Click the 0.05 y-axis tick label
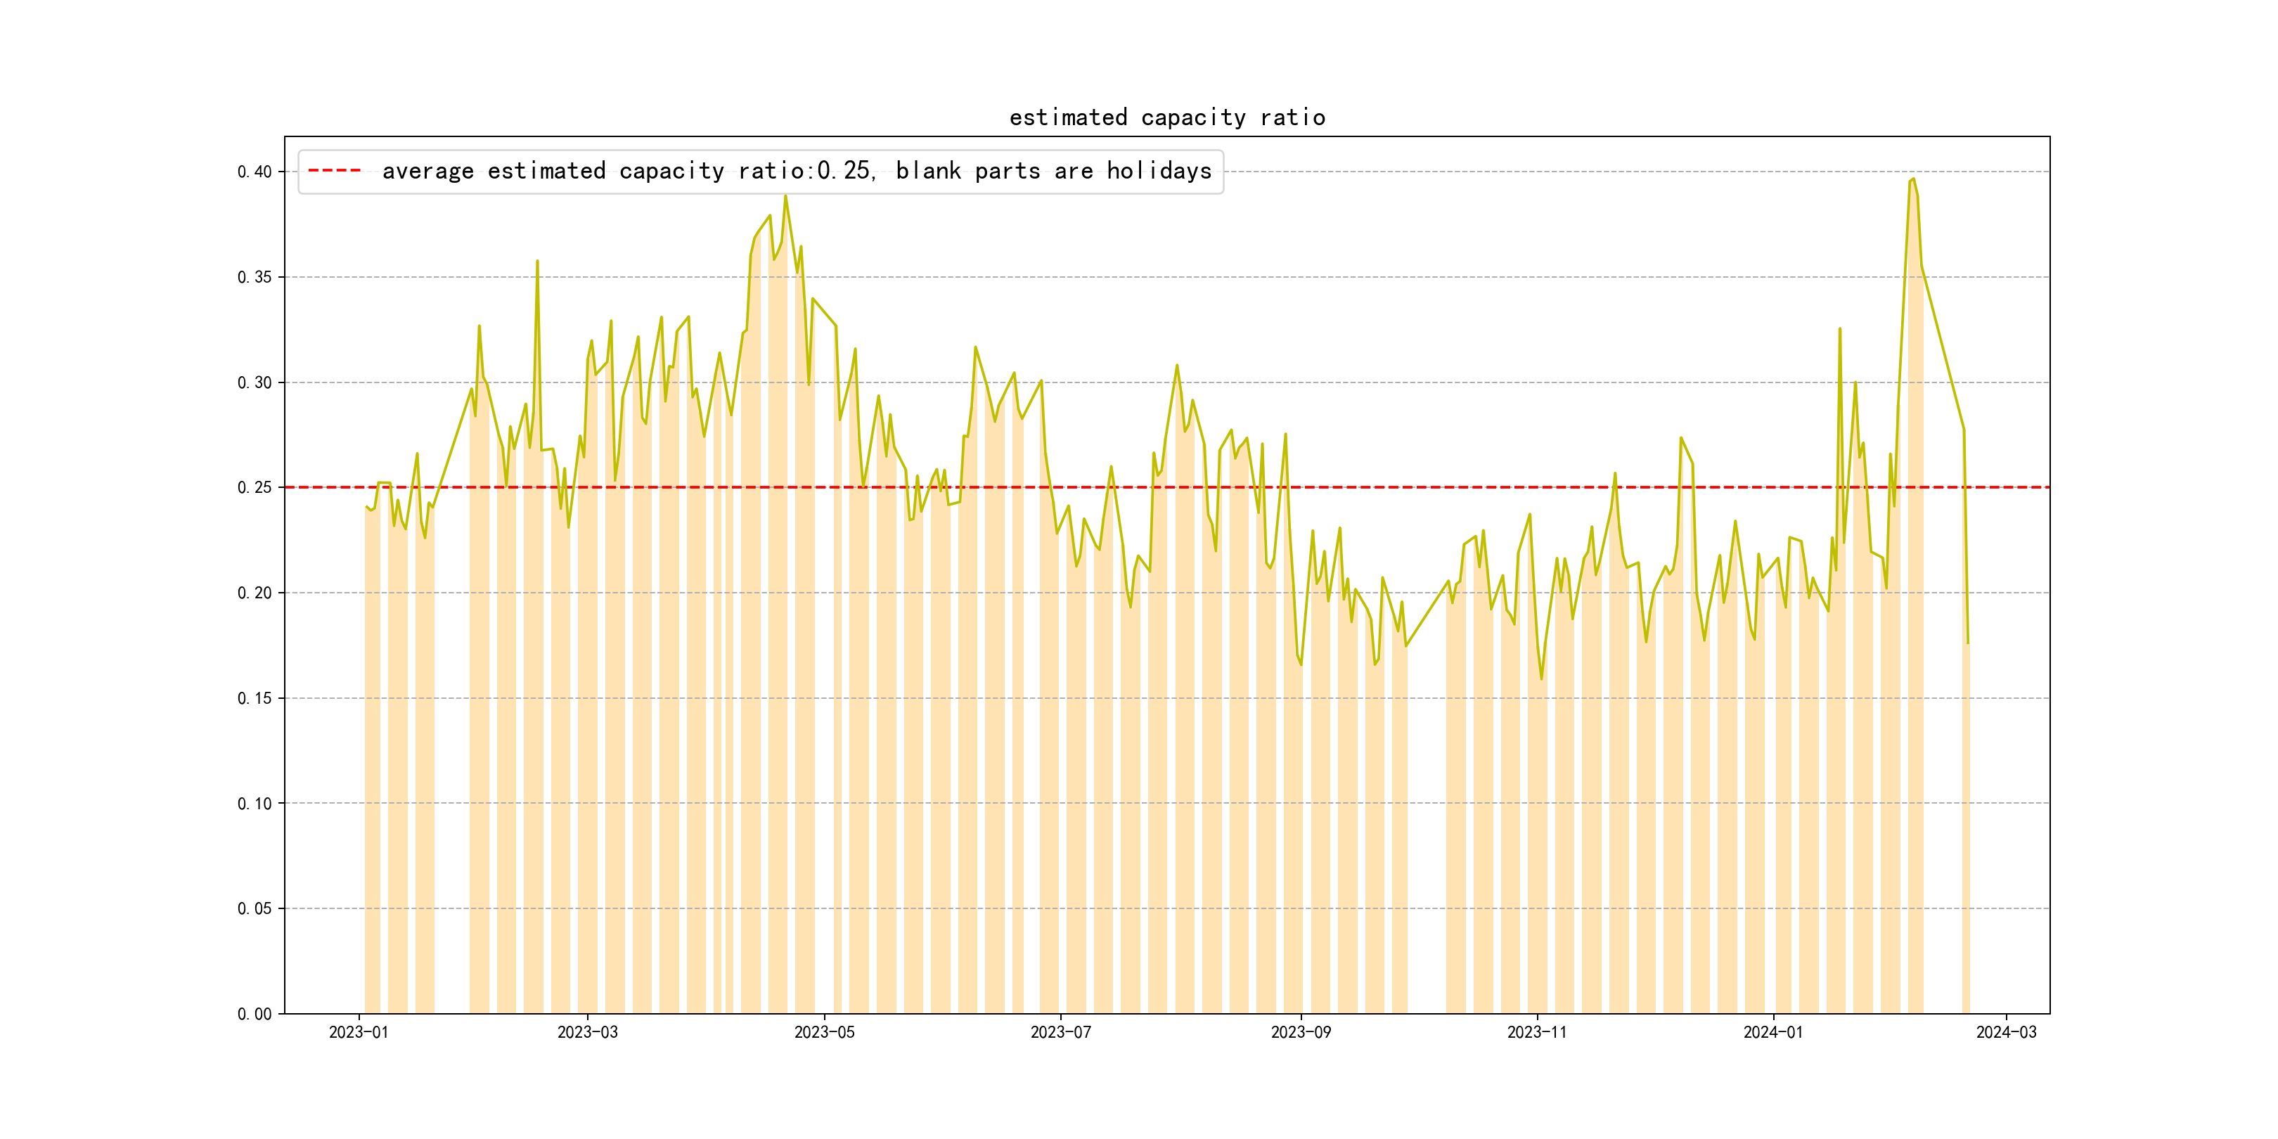The width and height of the screenshot is (2278, 1139). tap(254, 908)
